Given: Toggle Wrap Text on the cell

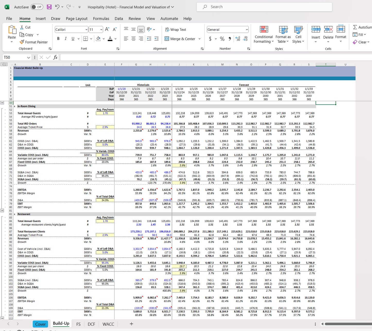Looking at the screenshot, I should click(175, 30).
